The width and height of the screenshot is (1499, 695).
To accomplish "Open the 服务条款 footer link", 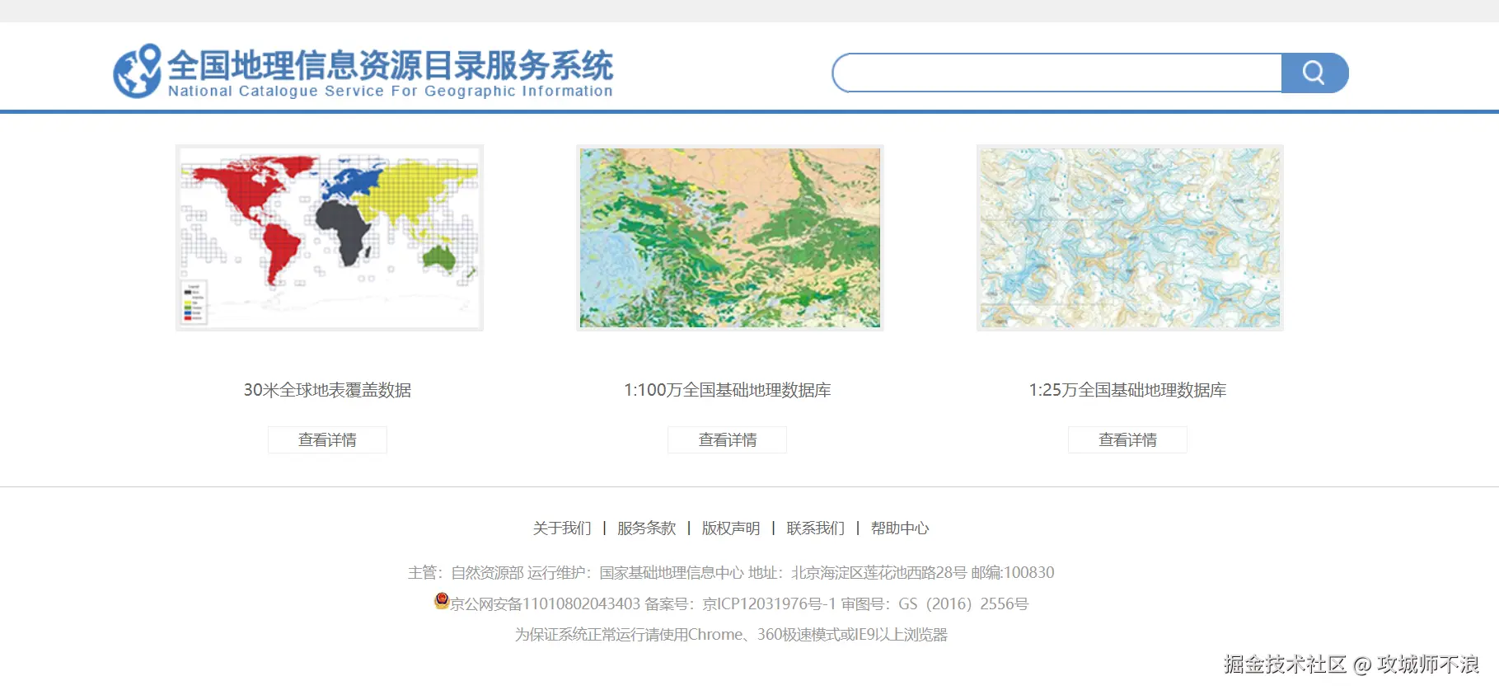I will pos(647,528).
